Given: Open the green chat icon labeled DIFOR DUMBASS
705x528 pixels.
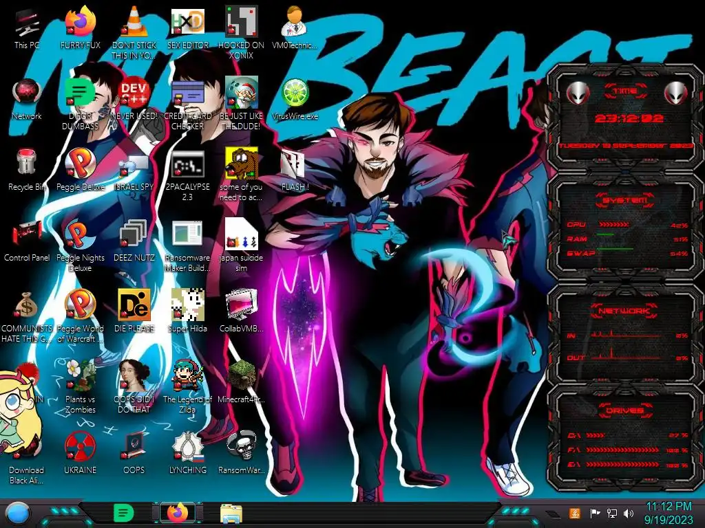Looking at the screenshot, I should 80,93.
